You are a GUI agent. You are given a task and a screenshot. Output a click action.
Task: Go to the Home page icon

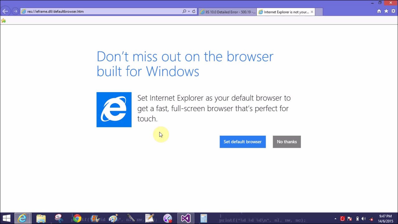(x=379, y=11)
